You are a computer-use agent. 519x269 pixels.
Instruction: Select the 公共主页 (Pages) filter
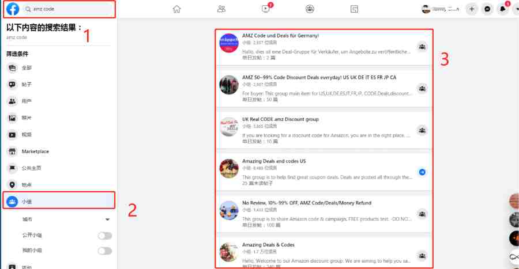(59, 168)
